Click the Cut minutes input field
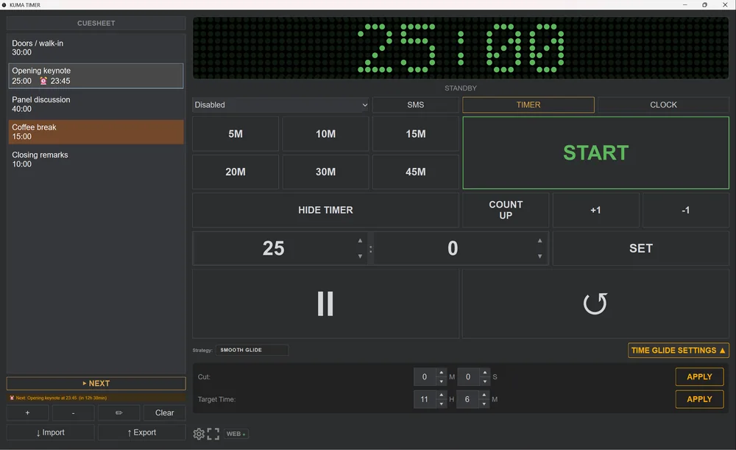This screenshot has width=736, height=450. (425, 377)
